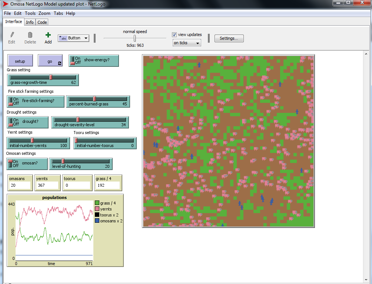This screenshot has height=284, width=372.
Task: Uncheck the view updates checkbox
Action: point(174,35)
